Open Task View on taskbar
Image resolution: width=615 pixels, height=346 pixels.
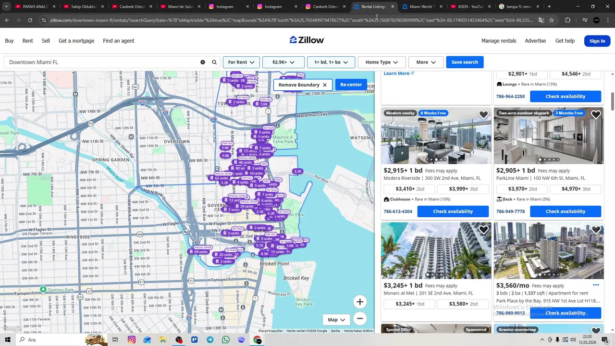(x=115, y=340)
